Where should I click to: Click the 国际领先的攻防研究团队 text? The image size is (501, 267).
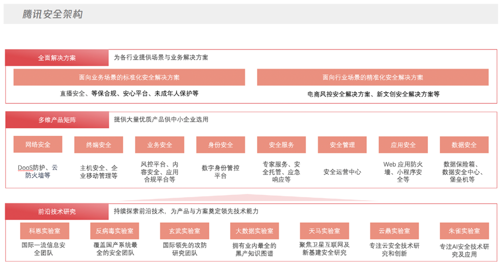184,249
